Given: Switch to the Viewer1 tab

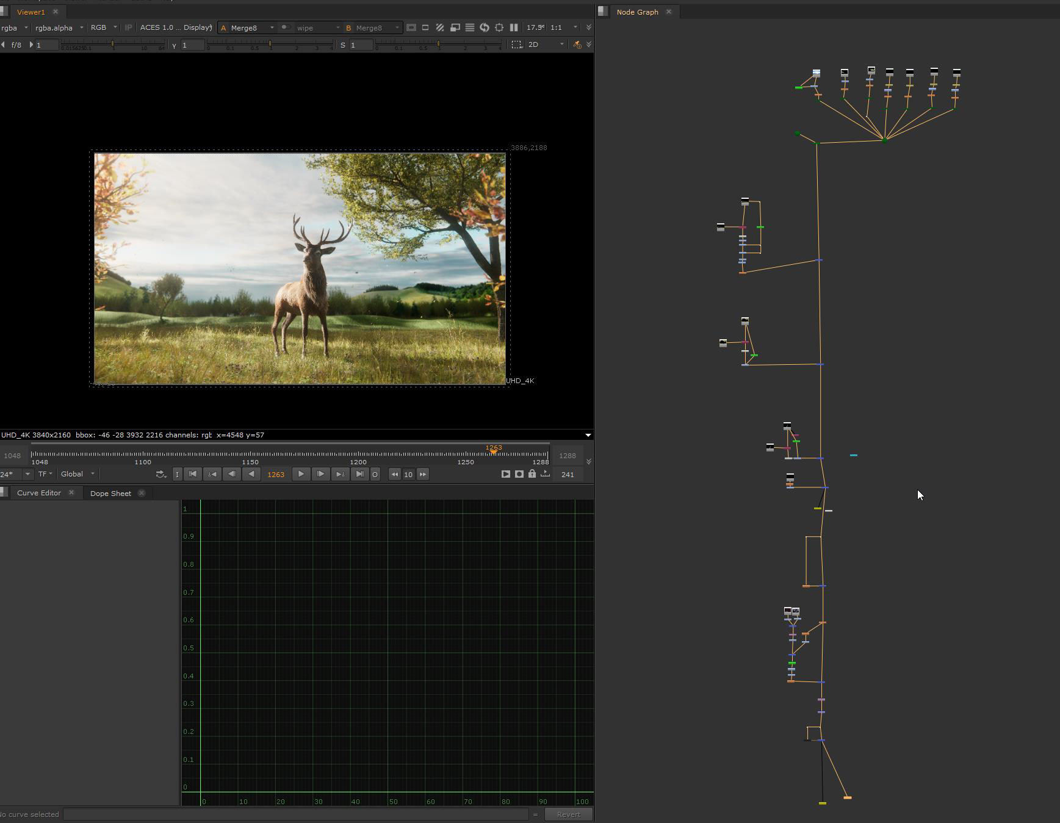Looking at the screenshot, I should (x=31, y=12).
